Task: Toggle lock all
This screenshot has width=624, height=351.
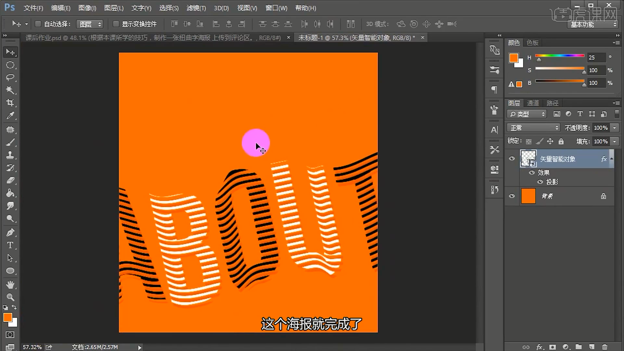Action: [x=561, y=141]
